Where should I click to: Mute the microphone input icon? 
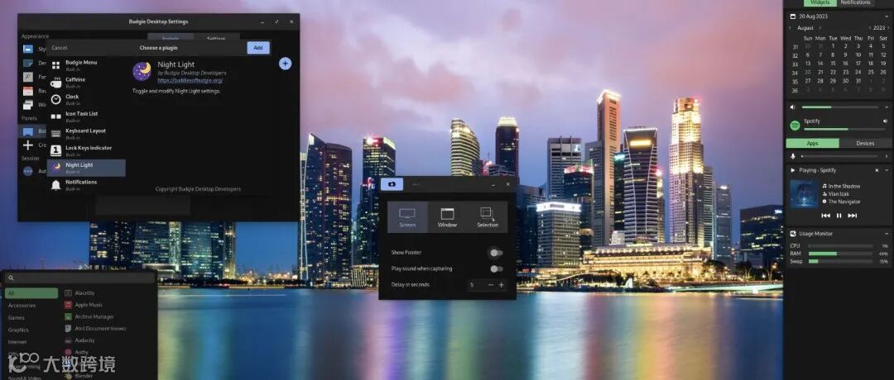click(x=792, y=156)
